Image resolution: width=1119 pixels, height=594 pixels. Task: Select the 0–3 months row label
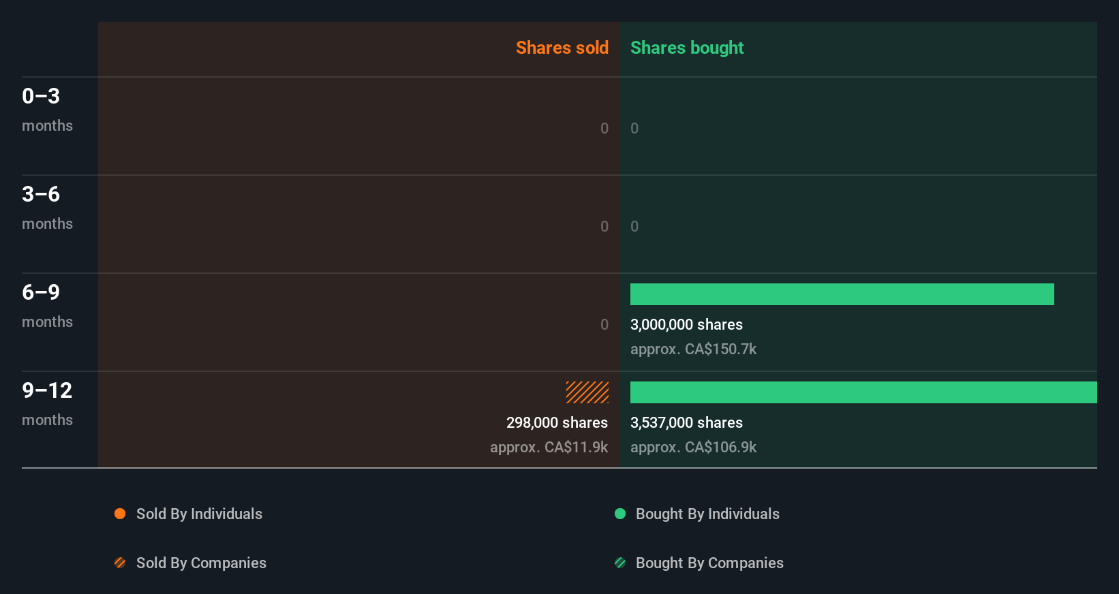[47, 109]
